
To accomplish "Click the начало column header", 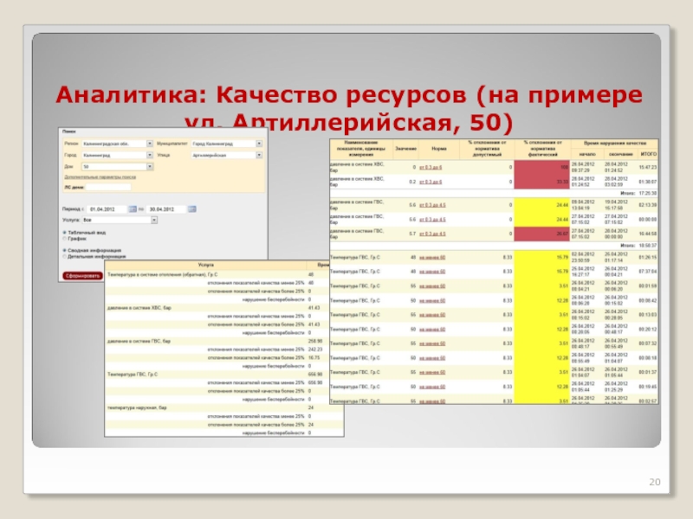I will (587, 154).
